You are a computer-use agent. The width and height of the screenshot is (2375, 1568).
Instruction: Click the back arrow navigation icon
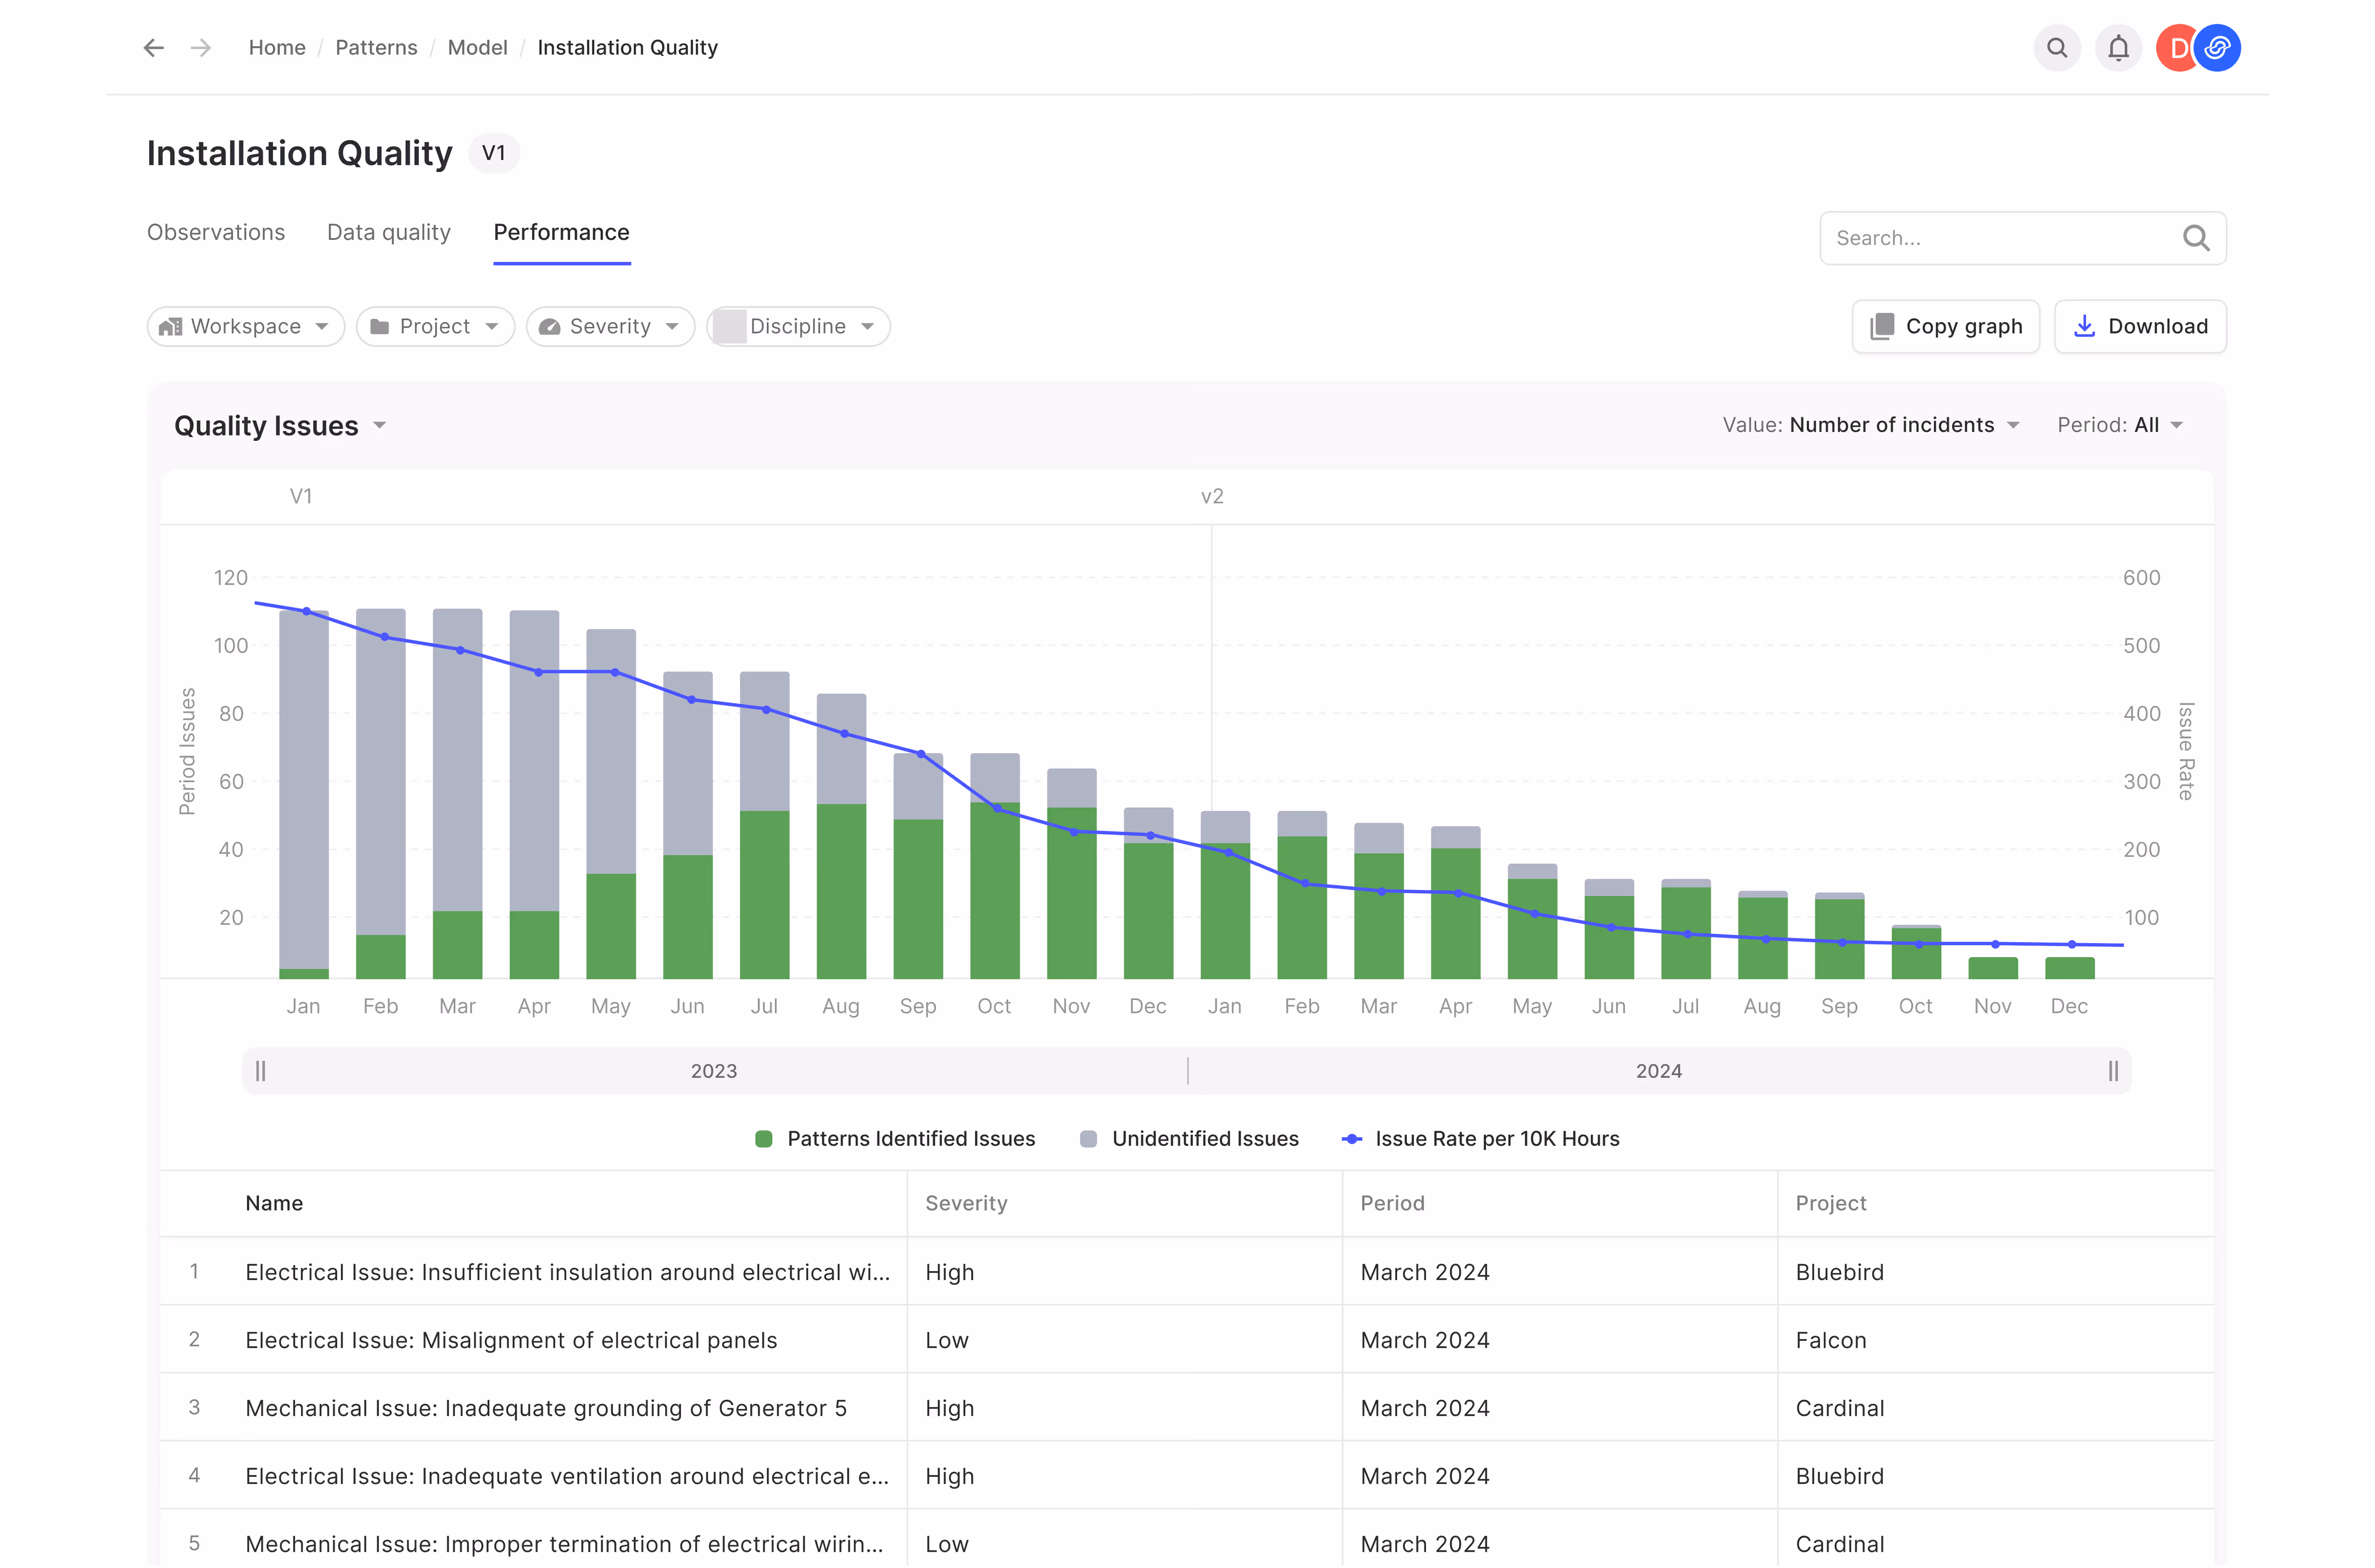(x=153, y=47)
